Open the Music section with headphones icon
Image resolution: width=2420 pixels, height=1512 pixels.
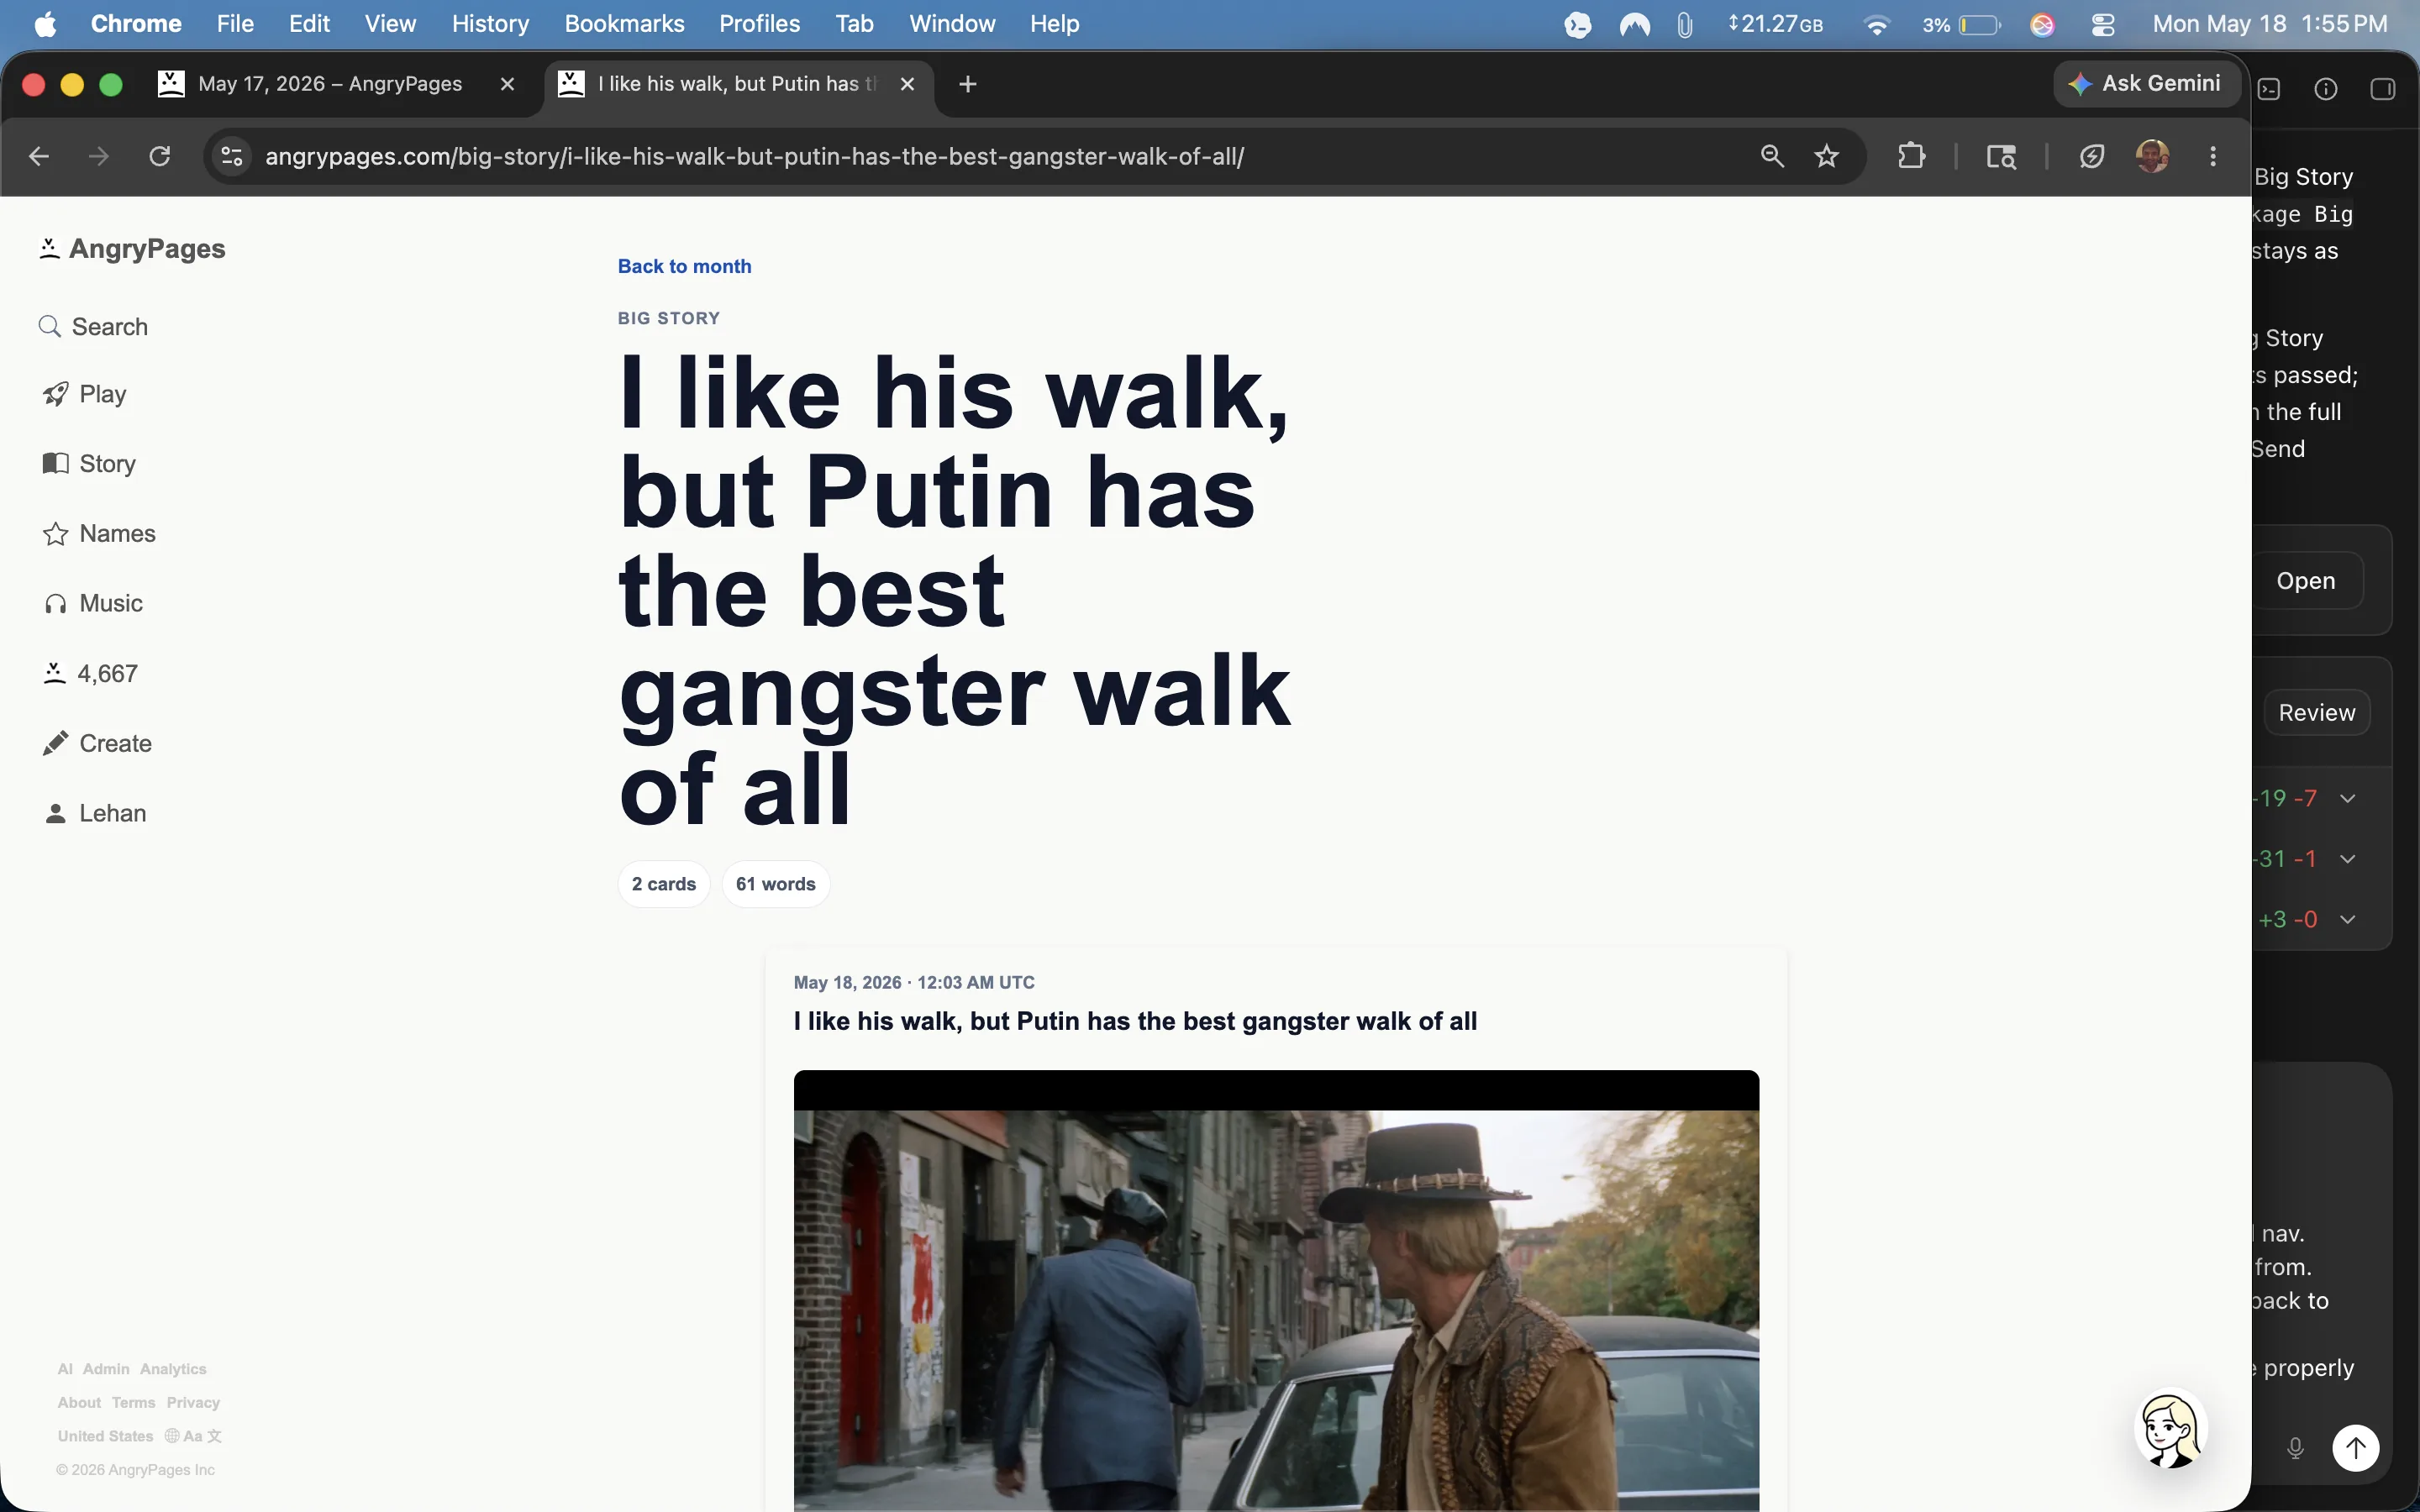(x=93, y=604)
